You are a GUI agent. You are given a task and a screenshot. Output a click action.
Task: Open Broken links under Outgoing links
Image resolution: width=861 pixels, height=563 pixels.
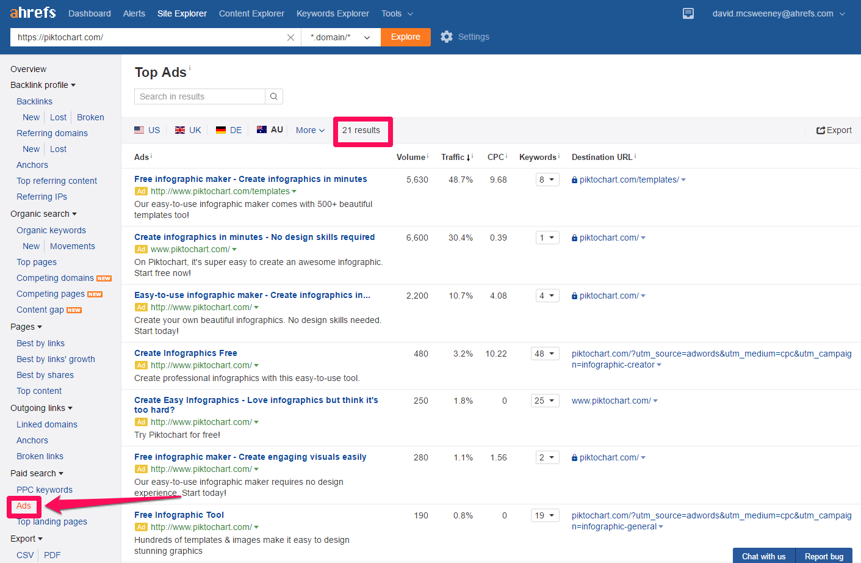40,456
